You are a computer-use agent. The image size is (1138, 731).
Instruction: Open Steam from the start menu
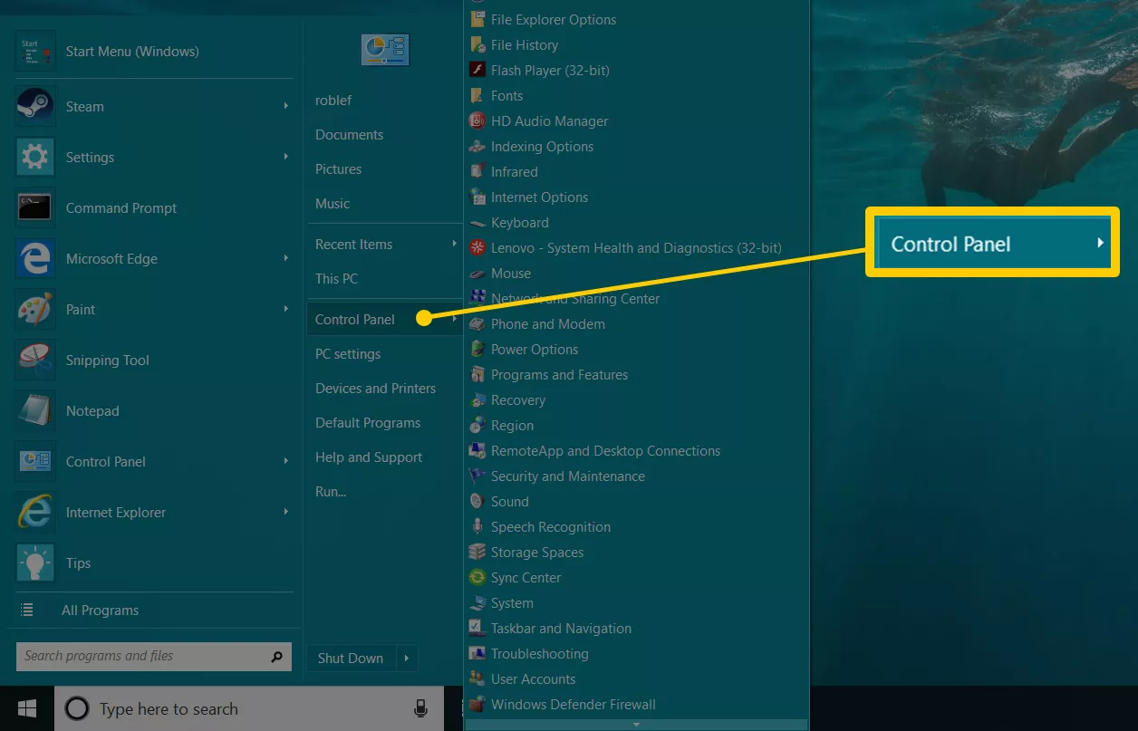(x=154, y=107)
